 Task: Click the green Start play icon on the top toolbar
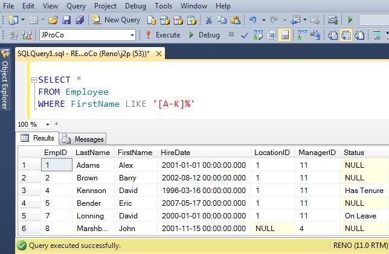tap(350, 19)
